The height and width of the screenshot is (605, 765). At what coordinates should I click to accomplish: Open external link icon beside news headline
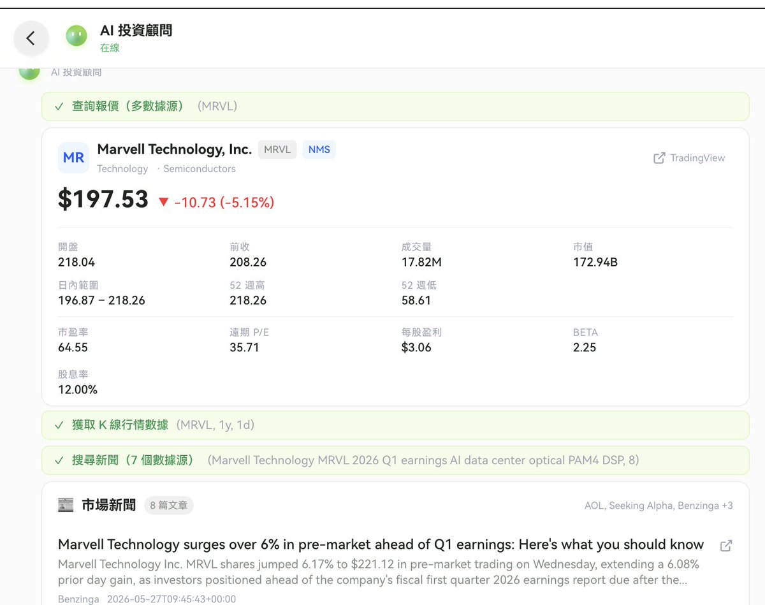pos(726,546)
